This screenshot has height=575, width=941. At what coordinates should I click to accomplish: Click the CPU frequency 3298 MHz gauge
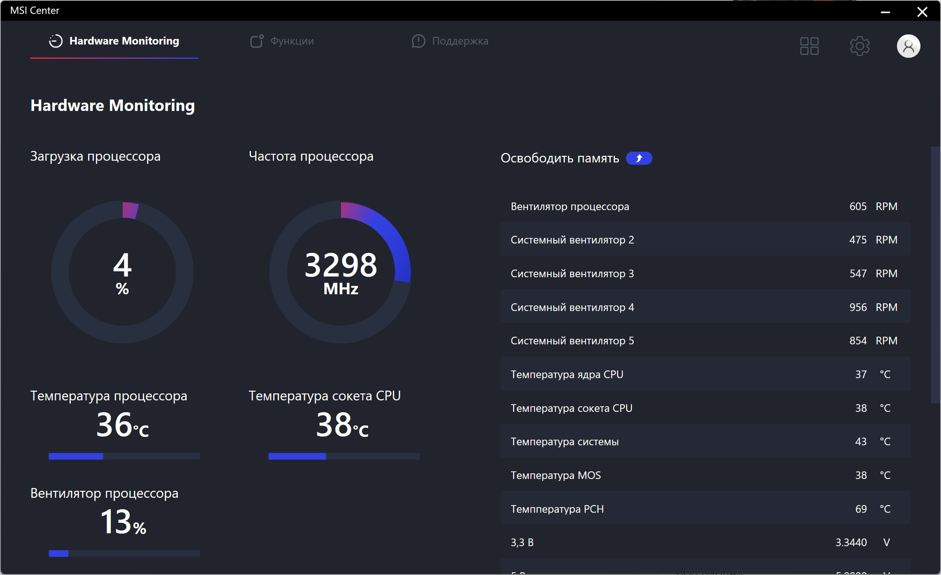tap(340, 272)
